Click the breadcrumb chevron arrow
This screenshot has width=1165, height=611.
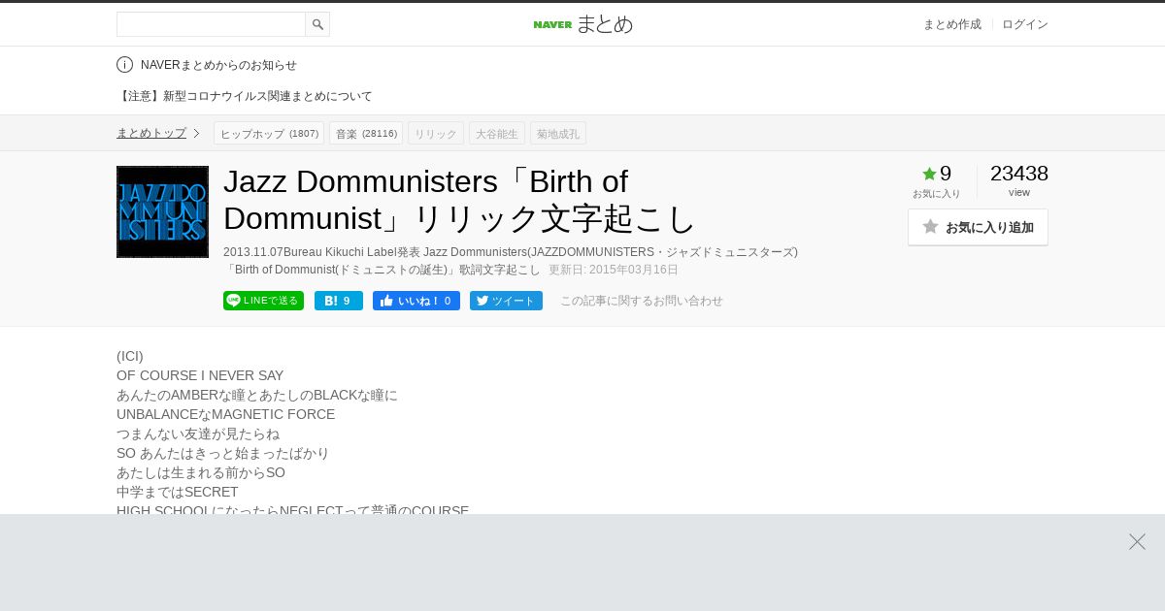point(196,133)
